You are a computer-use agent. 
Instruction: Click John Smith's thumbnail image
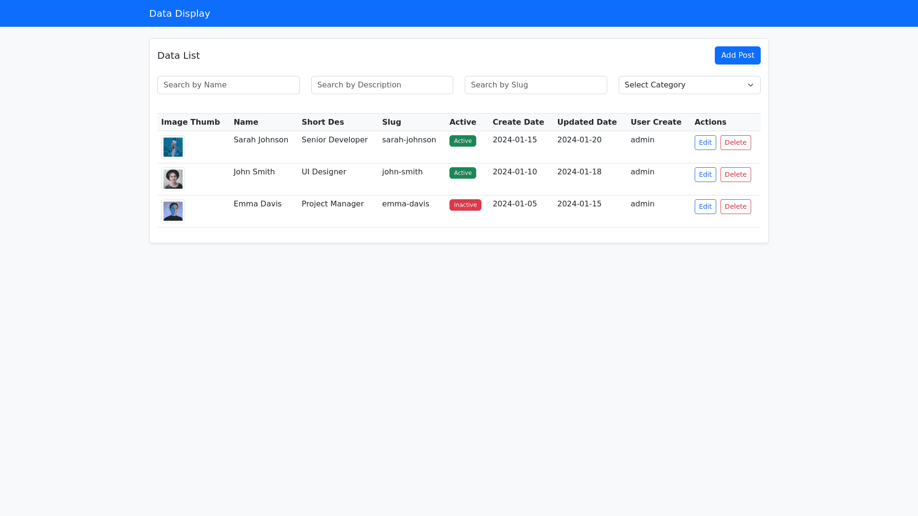[173, 179]
